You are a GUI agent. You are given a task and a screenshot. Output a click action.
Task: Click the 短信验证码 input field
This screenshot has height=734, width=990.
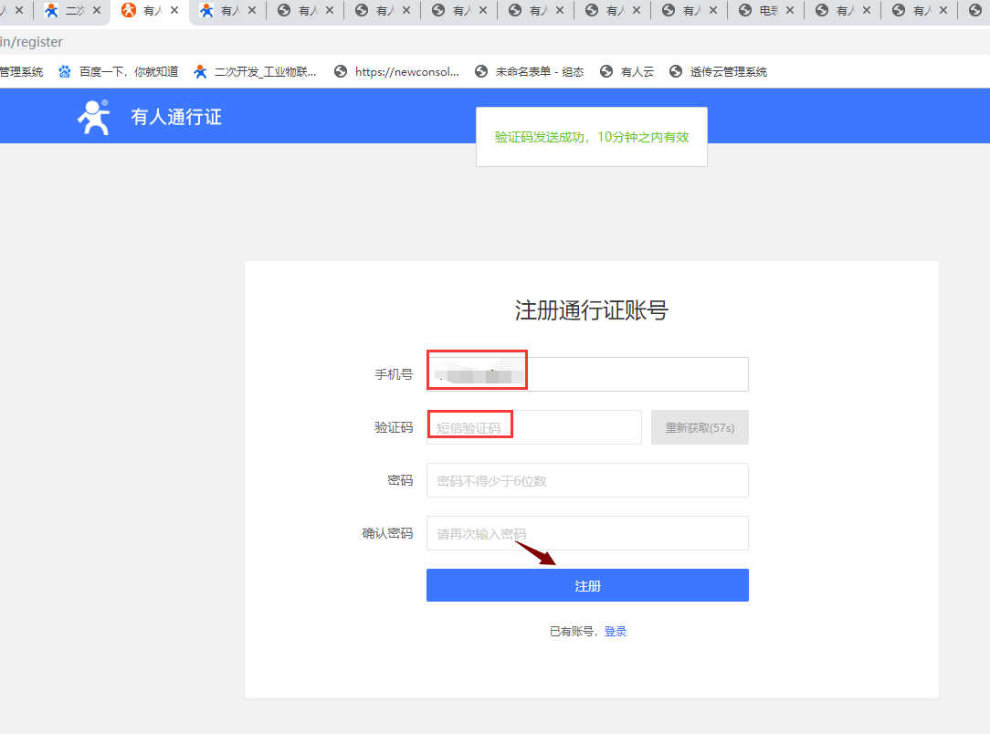pyautogui.click(x=533, y=427)
